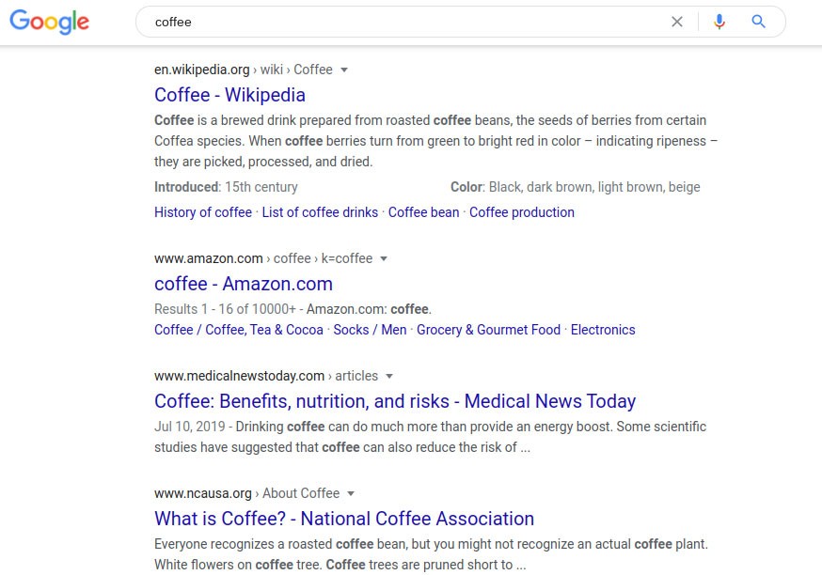Open the coffee - Amazon.com result
Screen dimensions: 822x575
coord(244,284)
